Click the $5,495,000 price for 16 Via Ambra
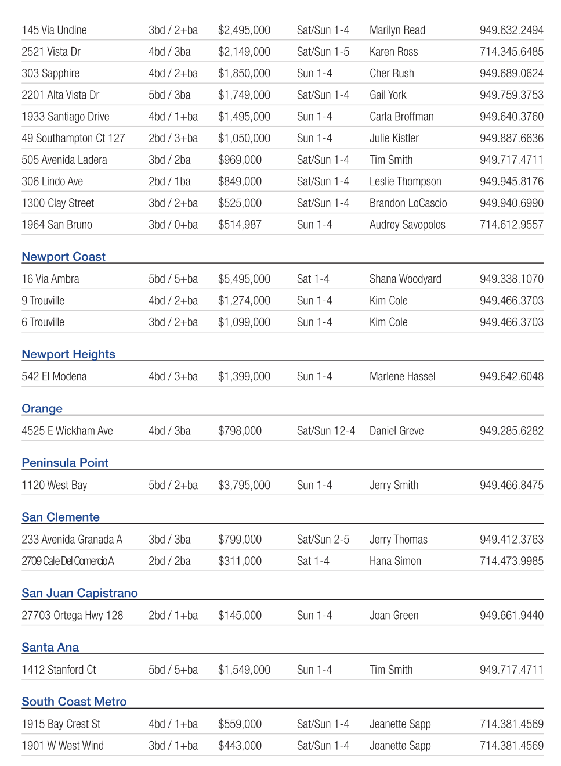The image size is (561, 766). [244, 279]
